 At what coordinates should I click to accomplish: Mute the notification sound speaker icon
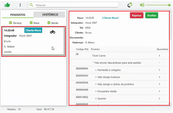point(142,5)
